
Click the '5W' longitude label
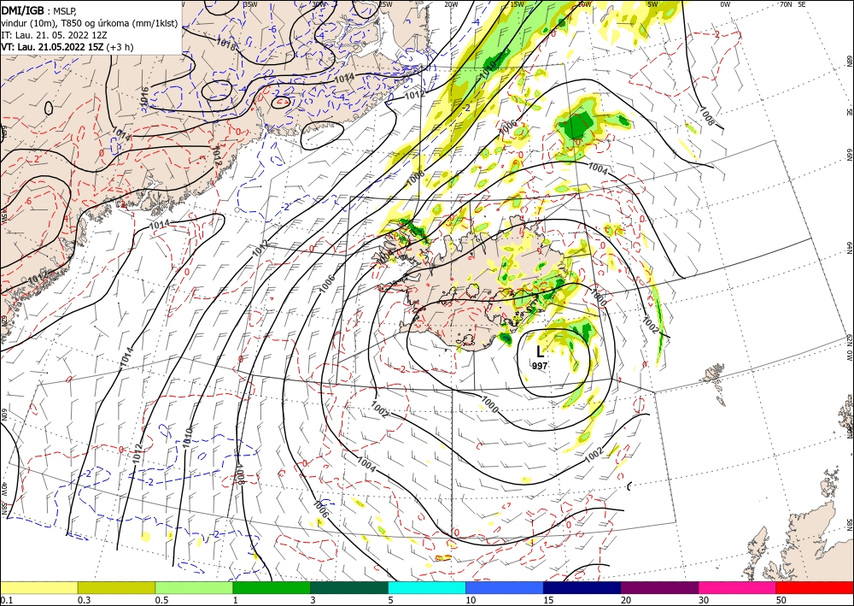pyautogui.click(x=652, y=4)
